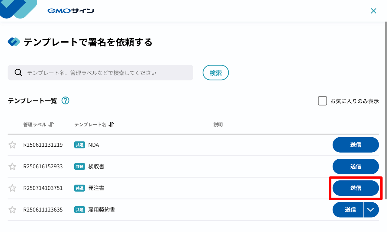Open the テンプレート一覧 help question icon

[66, 101]
